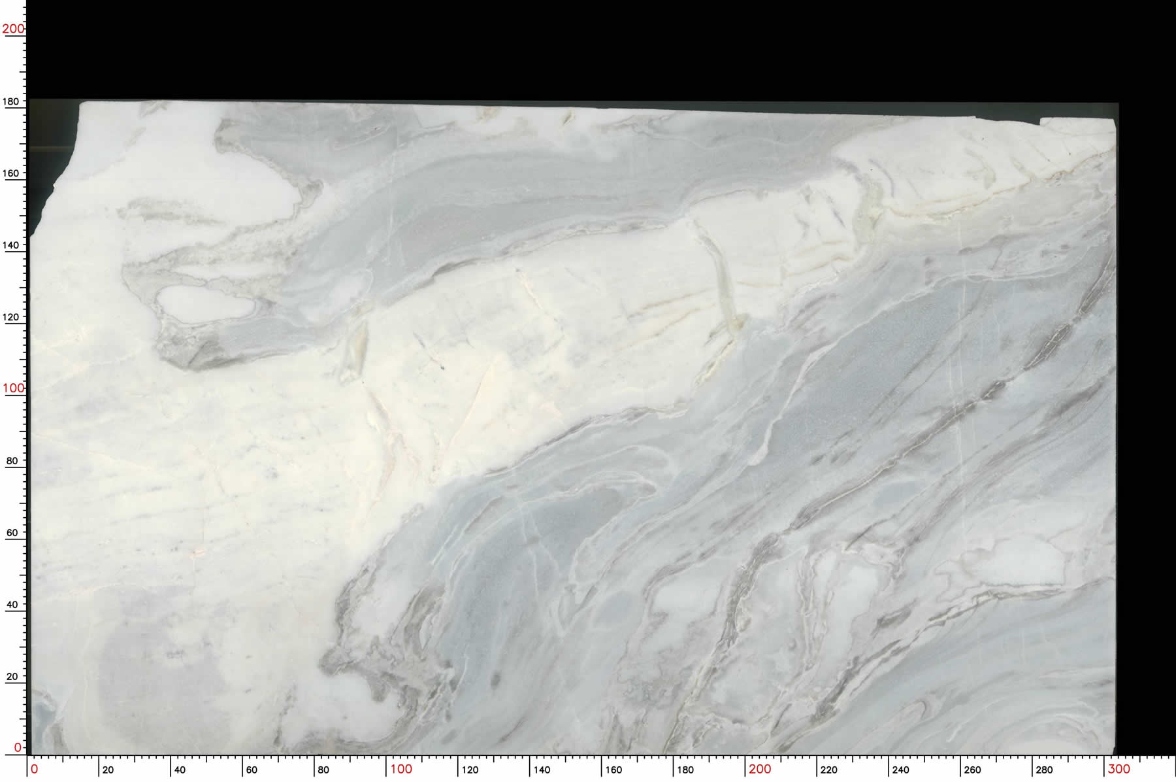Click the red 300 label on the horizontal ruler
The width and height of the screenshot is (1176, 782).
1119,769
